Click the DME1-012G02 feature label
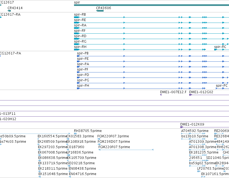The width and height of the screenshot is (229, 178). pos(201,92)
